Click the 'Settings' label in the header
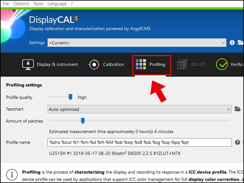244x183 pixels. click(x=37, y=43)
